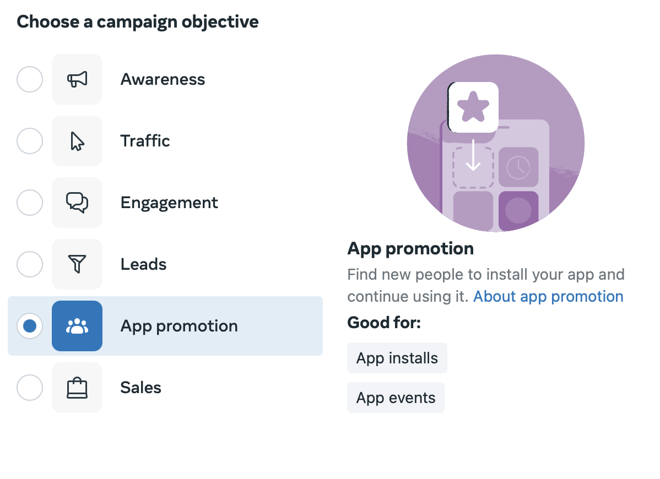Click the clock tile in the illustration
660x479 pixels.
tap(518, 167)
